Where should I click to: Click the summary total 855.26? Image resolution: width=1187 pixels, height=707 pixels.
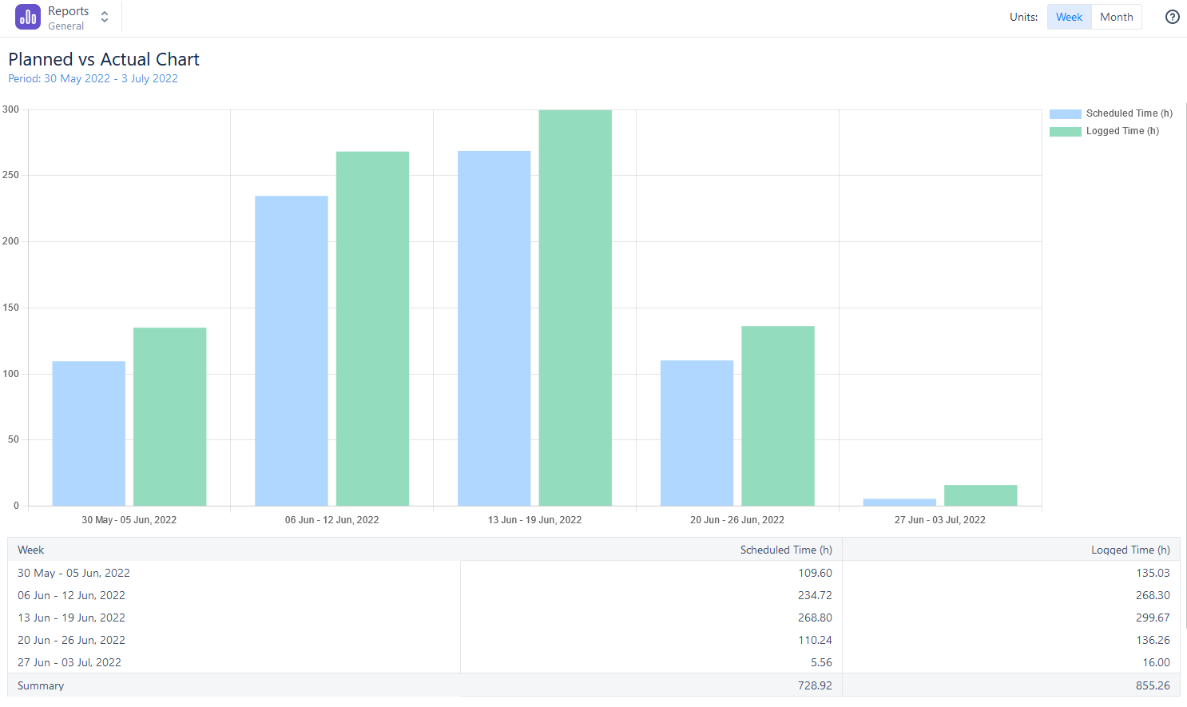click(1153, 685)
